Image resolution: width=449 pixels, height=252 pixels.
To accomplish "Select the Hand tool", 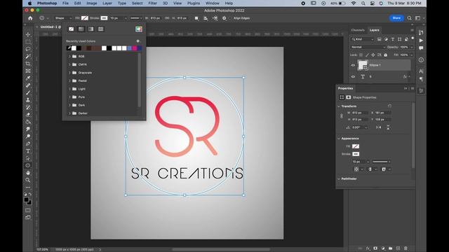I will coord(28,173).
